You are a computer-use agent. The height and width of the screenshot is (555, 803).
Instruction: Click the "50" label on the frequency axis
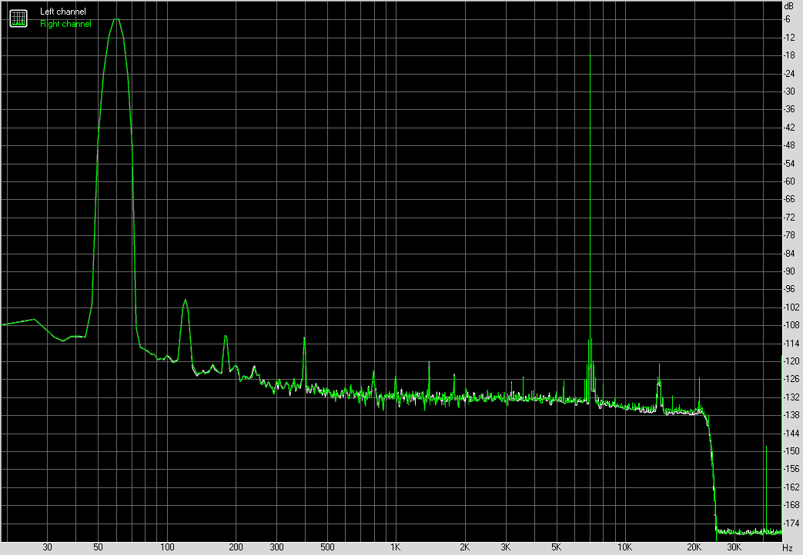click(x=98, y=547)
